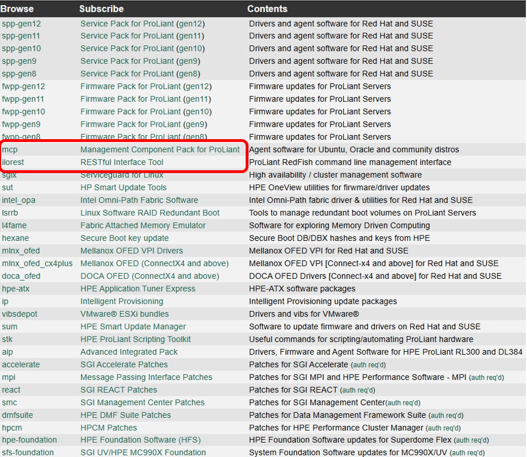Open Management Component Pack for ProLiant link
This screenshot has width=527, height=457.
tap(160, 150)
